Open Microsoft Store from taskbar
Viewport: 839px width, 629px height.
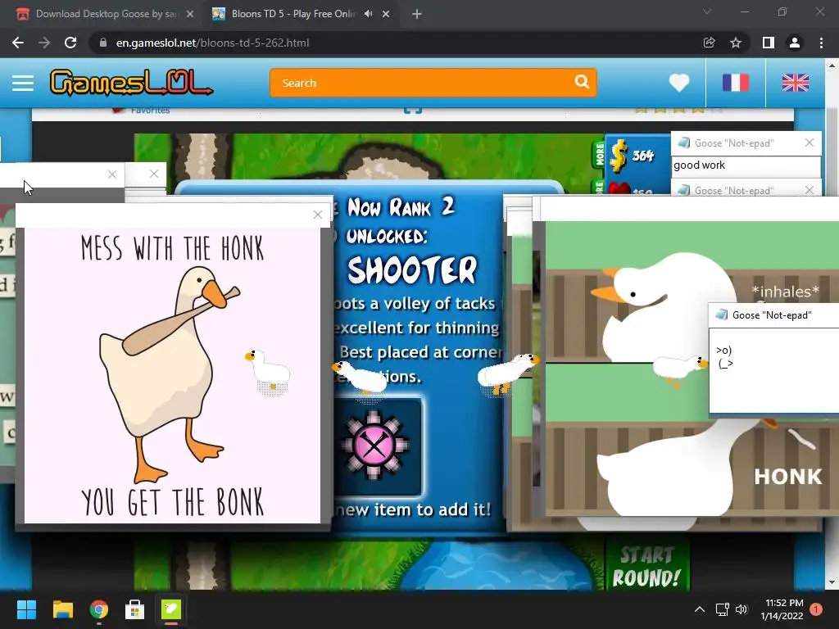coord(135,609)
